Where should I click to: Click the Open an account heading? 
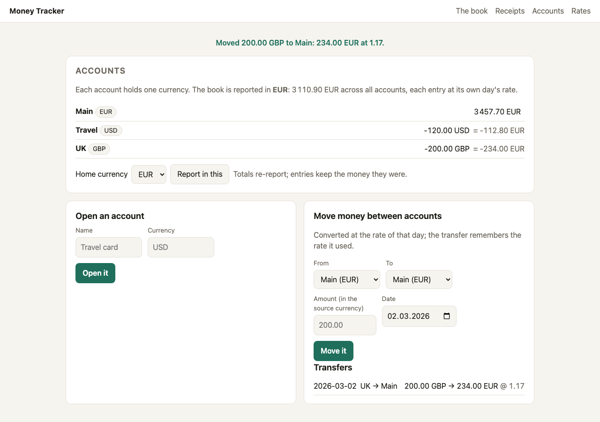point(110,216)
